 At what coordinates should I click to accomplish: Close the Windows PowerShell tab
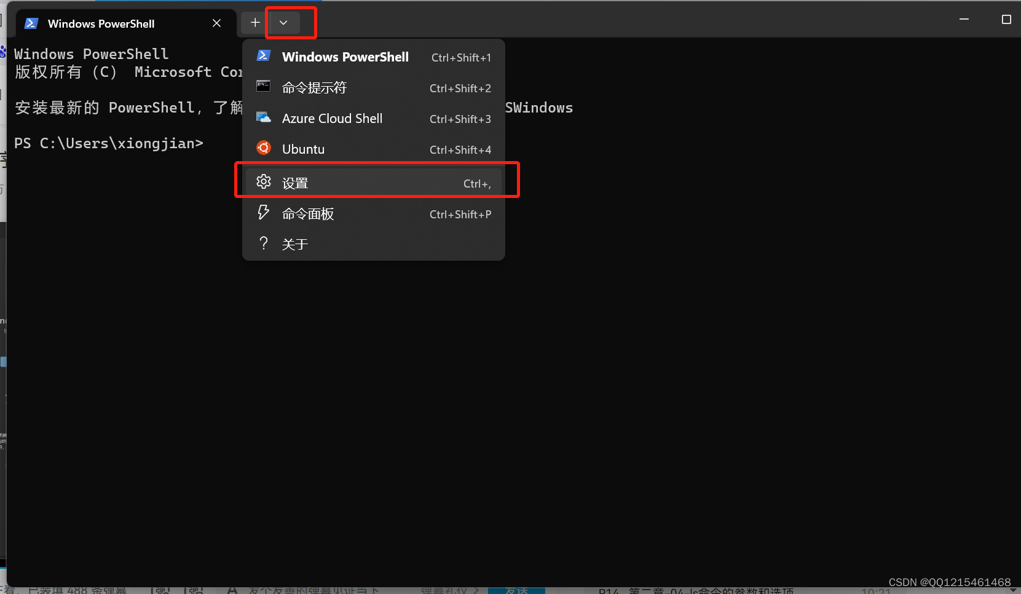coord(216,23)
